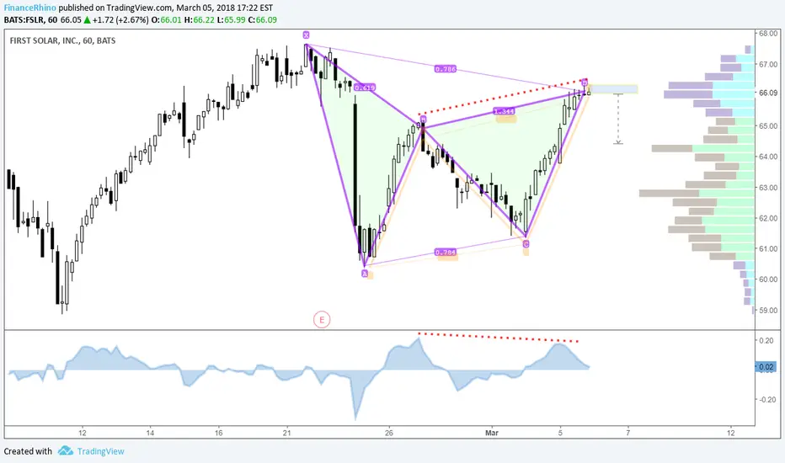Click the O:66.01 open value

[166, 20]
